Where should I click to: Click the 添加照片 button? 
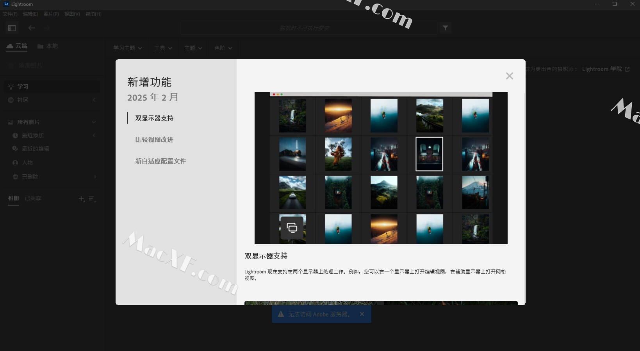click(x=25, y=66)
